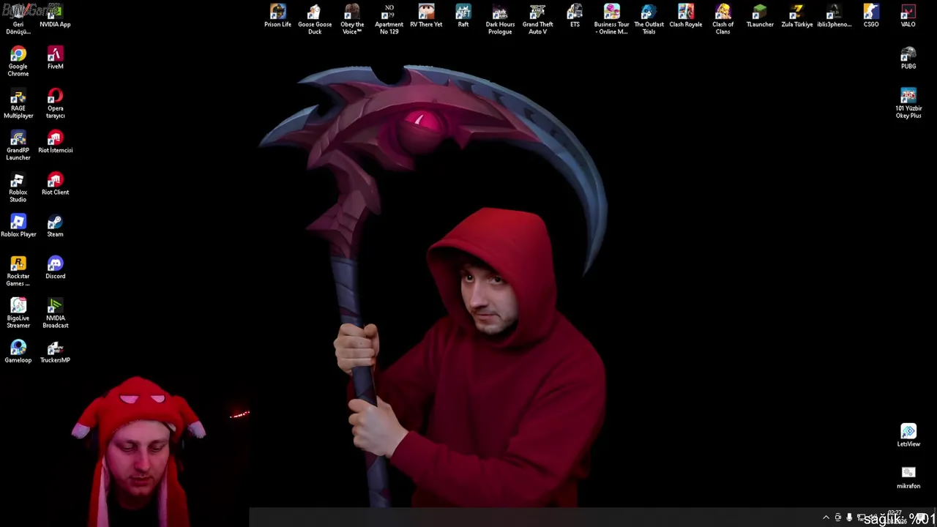Open the Opera tarayıcı shortcut
The image size is (937, 527).
(x=55, y=103)
